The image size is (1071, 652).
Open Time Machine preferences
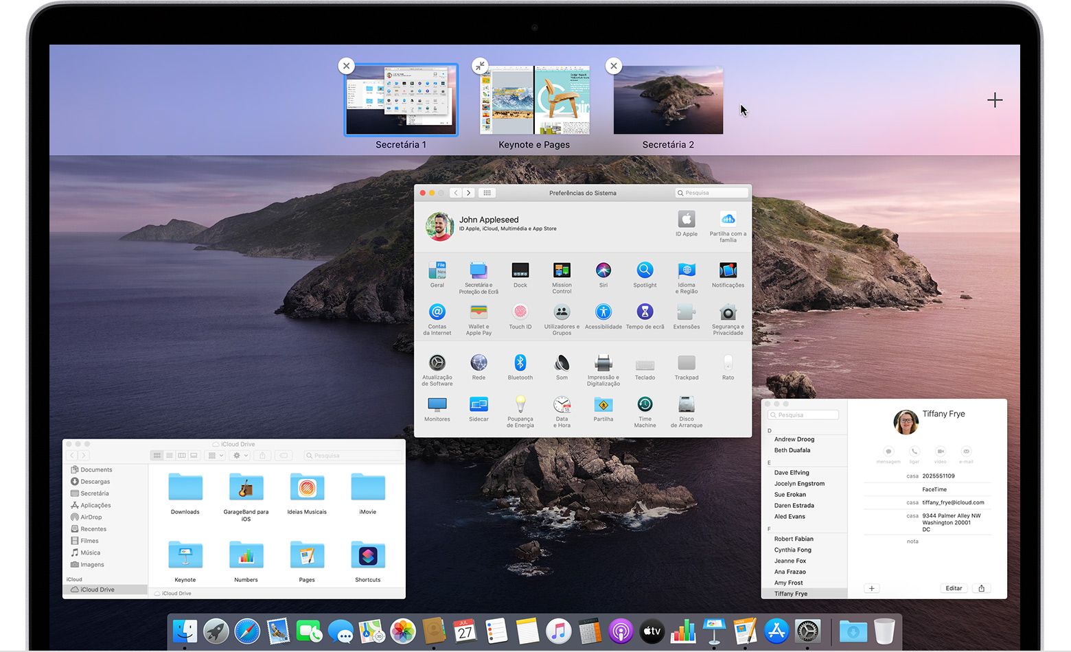click(x=645, y=412)
